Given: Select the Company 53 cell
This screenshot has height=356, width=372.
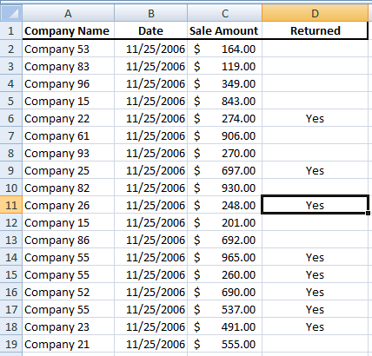Looking at the screenshot, I should (68, 49).
